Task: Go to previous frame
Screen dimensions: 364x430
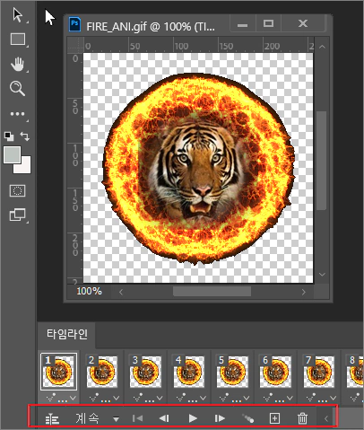Action: 164,418
